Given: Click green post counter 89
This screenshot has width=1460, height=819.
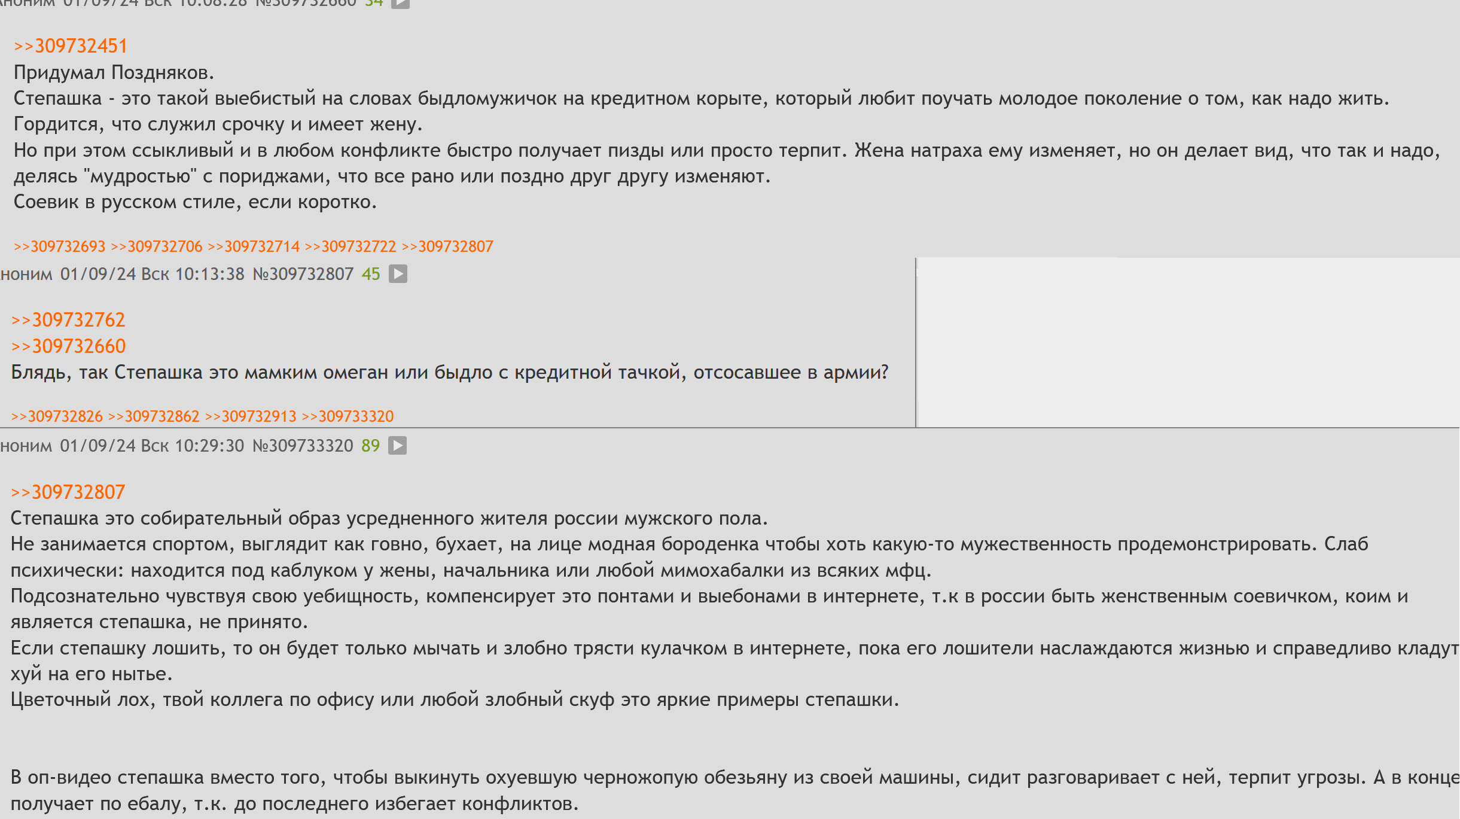Looking at the screenshot, I should point(370,446).
